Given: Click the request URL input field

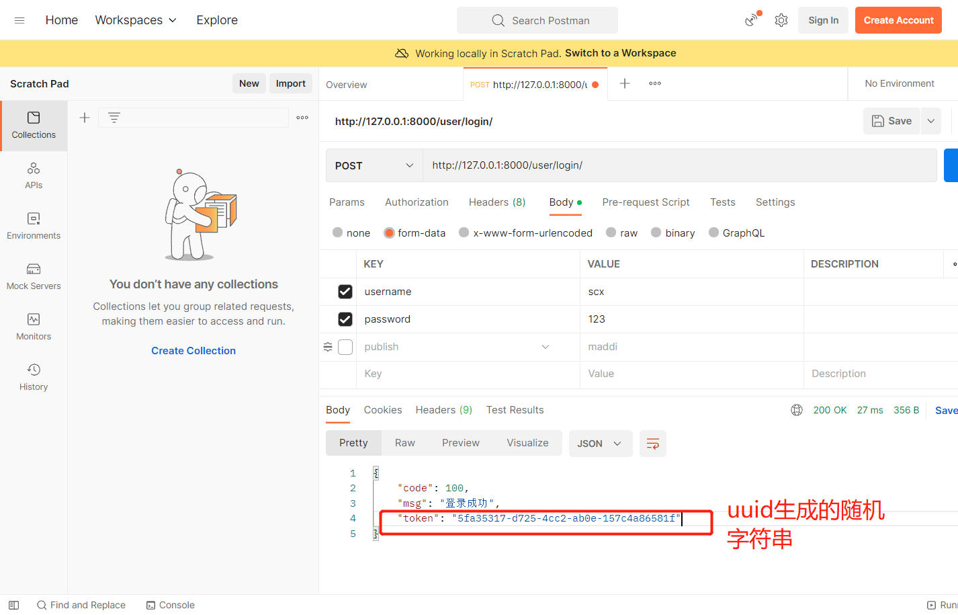Looking at the screenshot, I should pyautogui.click(x=679, y=165).
